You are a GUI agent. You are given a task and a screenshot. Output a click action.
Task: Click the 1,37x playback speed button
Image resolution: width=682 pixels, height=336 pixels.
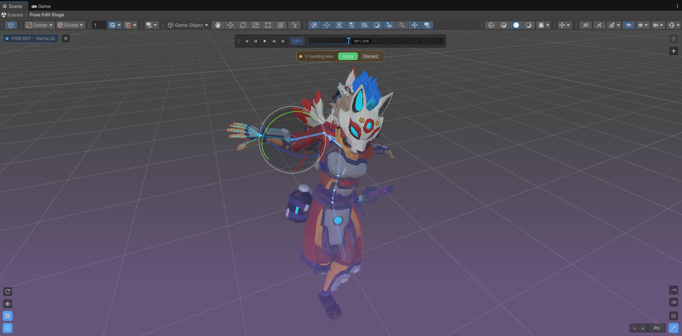(x=297, y=41)
